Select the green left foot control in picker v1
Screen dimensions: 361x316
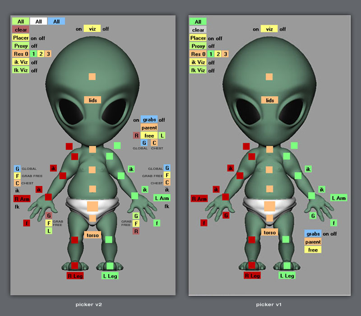click(287, 265)
